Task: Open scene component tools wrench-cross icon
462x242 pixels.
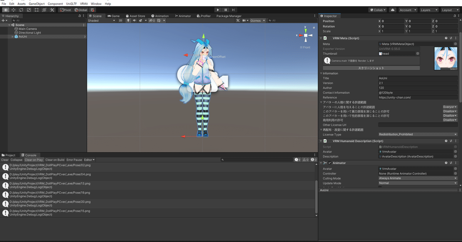Action: coord(238,20)
